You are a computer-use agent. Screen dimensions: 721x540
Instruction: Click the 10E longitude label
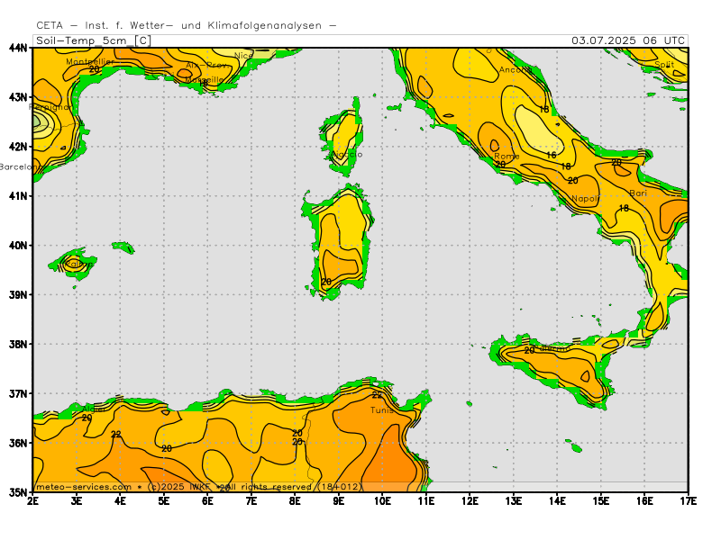coord(382,500)
